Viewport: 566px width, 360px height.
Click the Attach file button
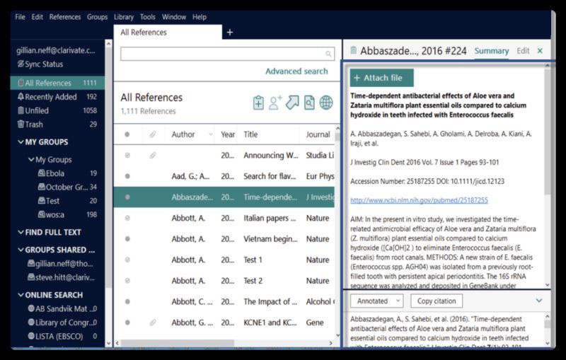pyautogui.click(x=381, y=78)
